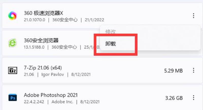Click the Adobe Inc. publisher text
Image resolution: width=203 pixels, height=110 pixels.
pyautogui.click(x=62, y=102)
